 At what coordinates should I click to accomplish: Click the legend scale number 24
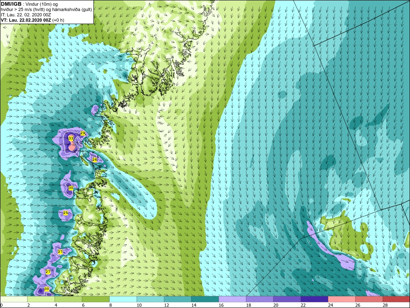click(x=330, y=305)
